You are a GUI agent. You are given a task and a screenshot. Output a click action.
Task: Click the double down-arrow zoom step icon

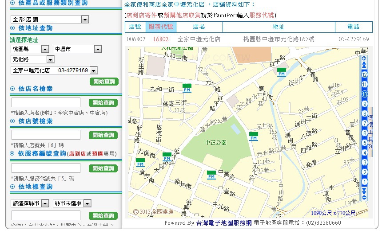(364, 191)
